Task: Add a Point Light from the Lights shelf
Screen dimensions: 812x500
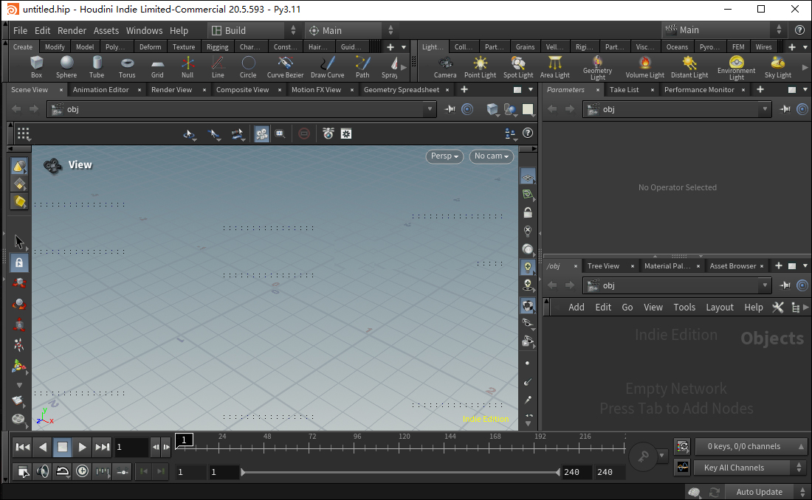Action: (x=479, y=66)
